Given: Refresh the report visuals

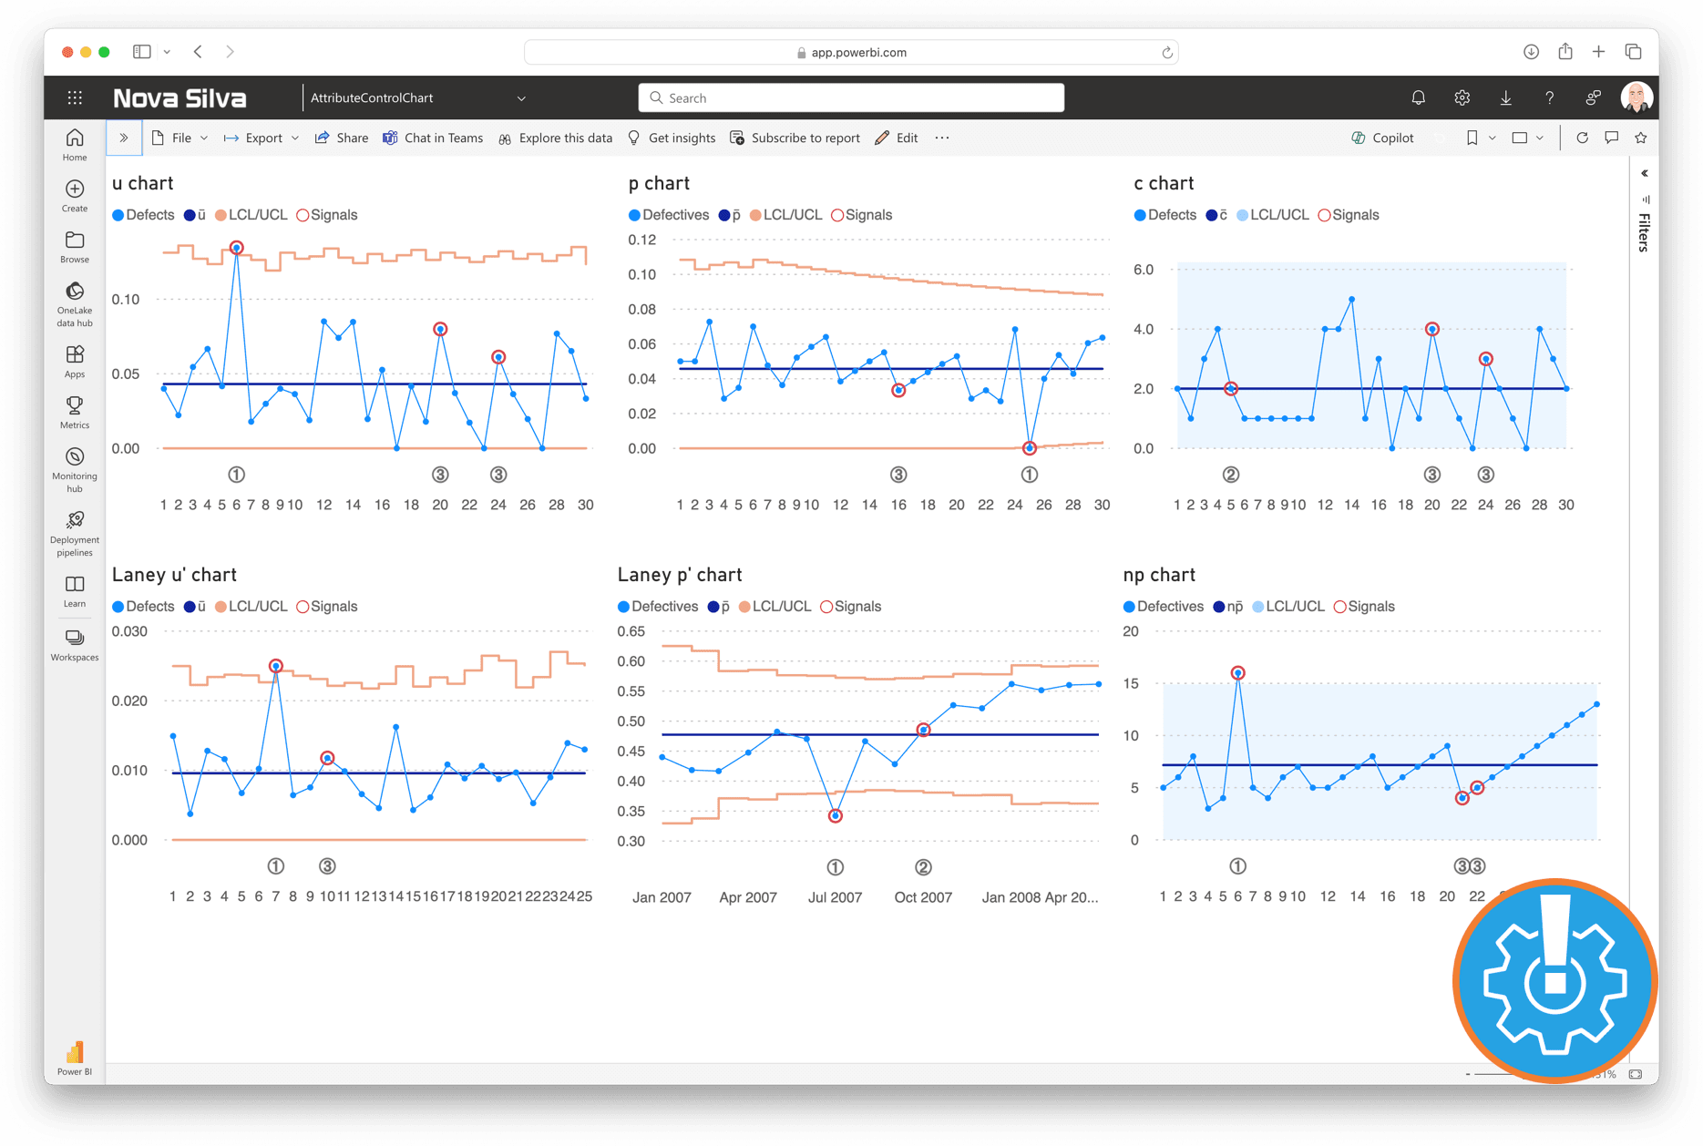Looking at the screenshot, I should pyautogui.click(x=1582, y=138).
